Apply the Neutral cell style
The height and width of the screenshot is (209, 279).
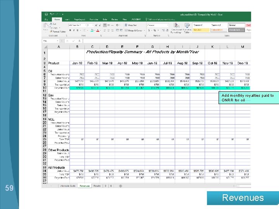click(201, 30)
